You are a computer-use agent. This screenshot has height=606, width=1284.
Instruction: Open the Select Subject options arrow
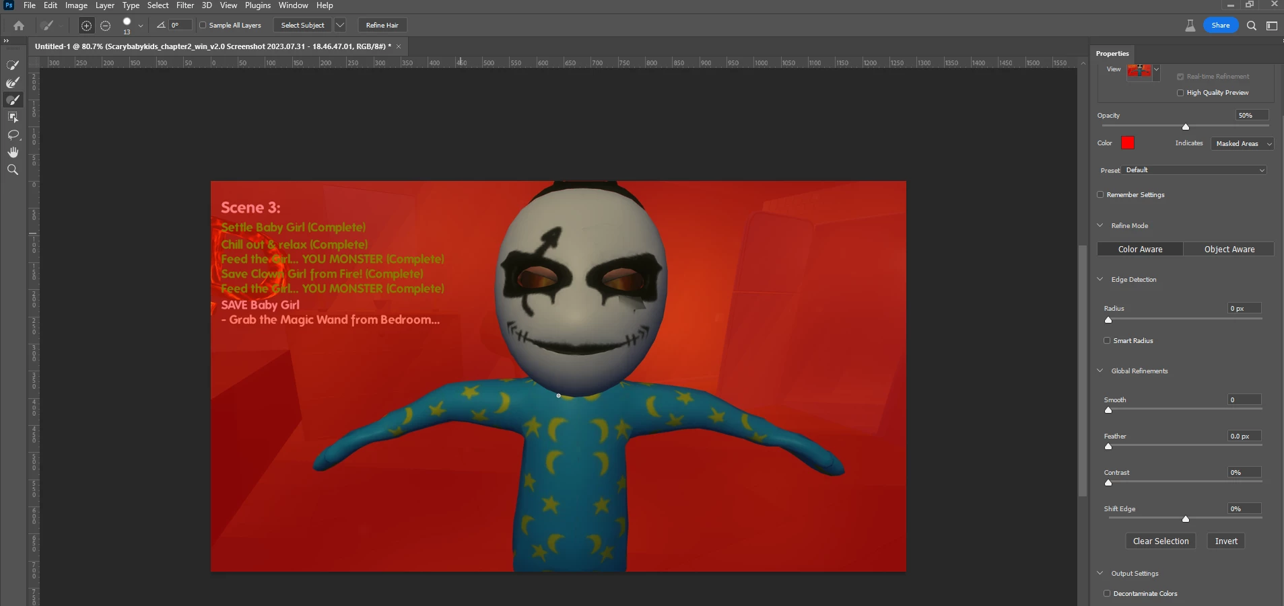click(340, 26)
